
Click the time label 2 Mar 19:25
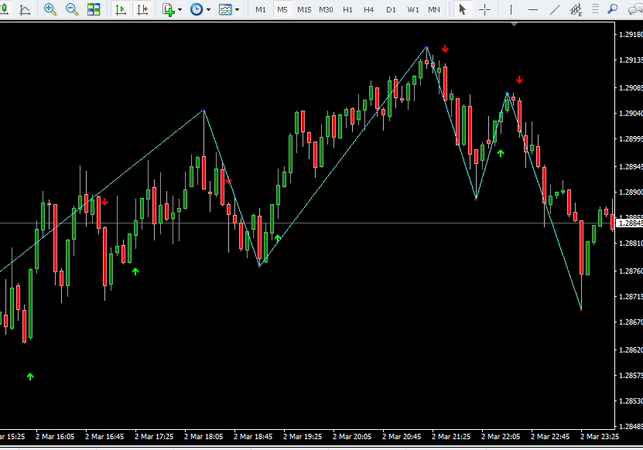303,437
